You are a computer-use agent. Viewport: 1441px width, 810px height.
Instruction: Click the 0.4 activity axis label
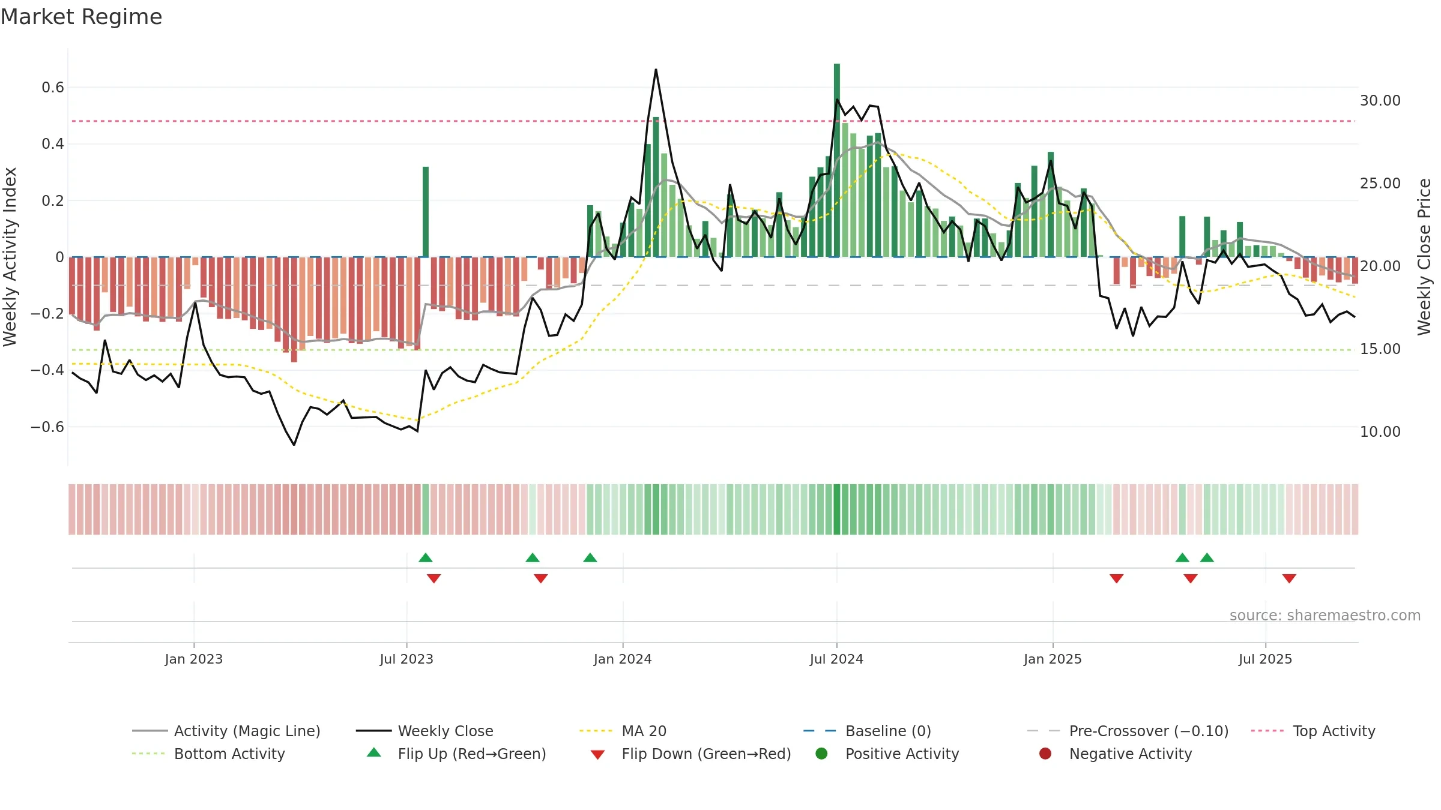pos(53,144)
